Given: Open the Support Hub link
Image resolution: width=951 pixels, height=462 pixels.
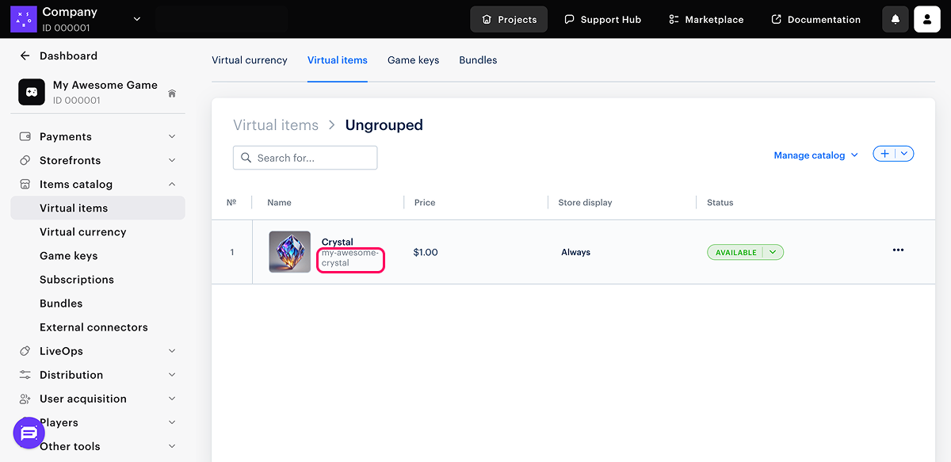Looking at the screenshot, I should coord(602,19).
